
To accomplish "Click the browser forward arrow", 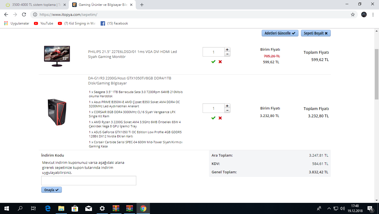I will click(15, 14).
